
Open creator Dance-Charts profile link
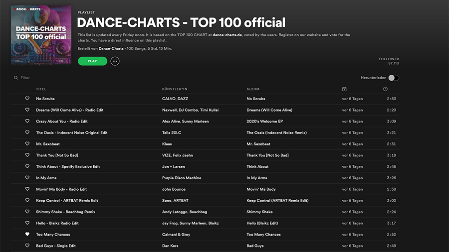click(111, 49)
